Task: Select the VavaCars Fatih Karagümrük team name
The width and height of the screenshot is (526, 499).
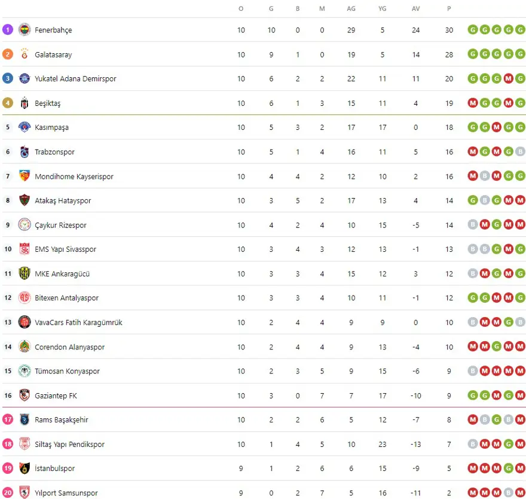Action: (x=78, y=322)
